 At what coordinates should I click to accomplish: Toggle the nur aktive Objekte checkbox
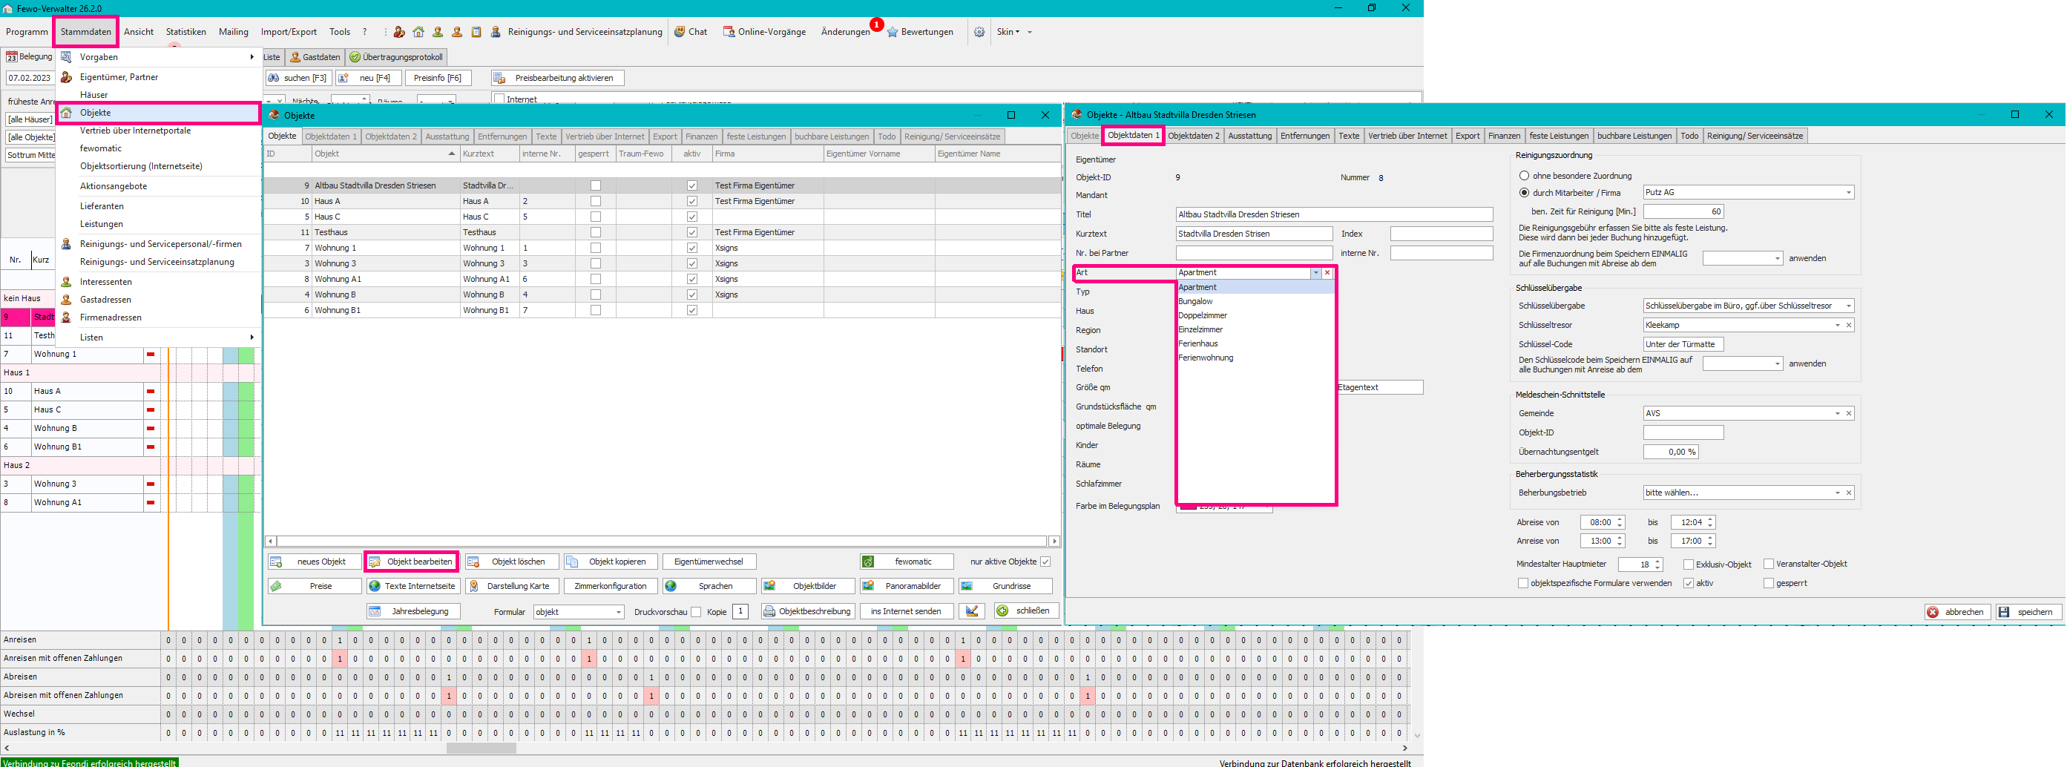click(1045, 562)
